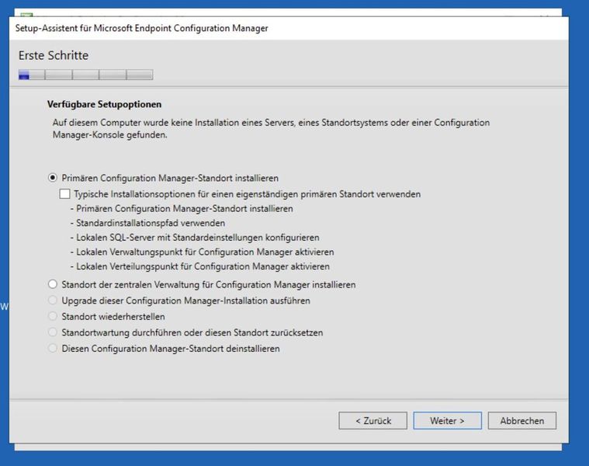This screenshot has width=589, height=466.
Task: Select 'Primären Configuration Manager-Standort installieren' radio button
Action: coord(53,178)
